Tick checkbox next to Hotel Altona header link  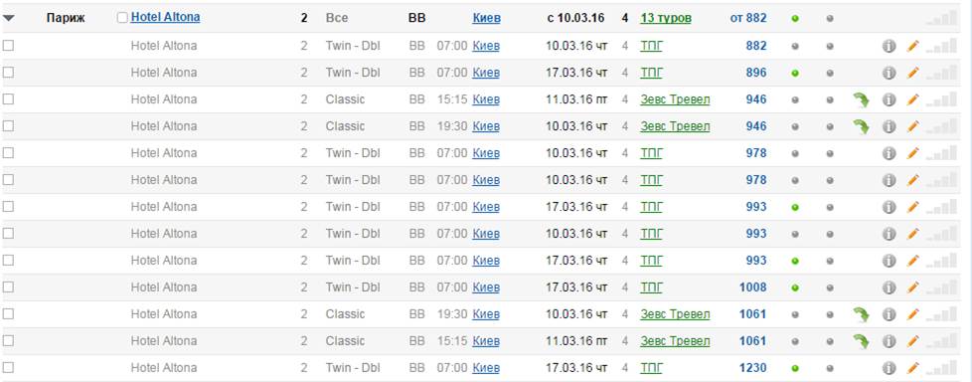122,18
